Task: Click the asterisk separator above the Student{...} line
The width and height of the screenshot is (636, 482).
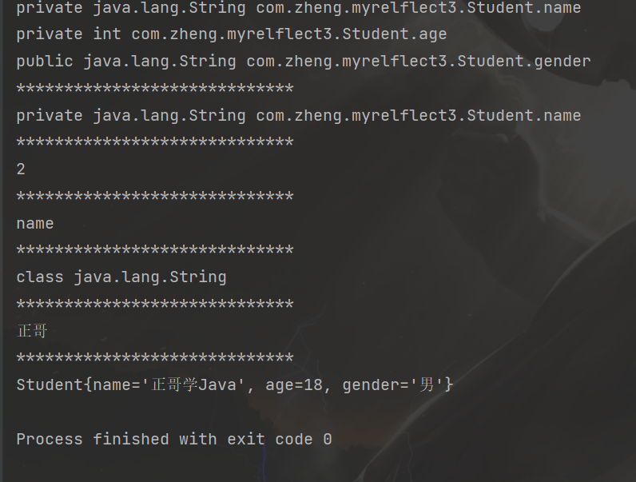Action: 155,359
